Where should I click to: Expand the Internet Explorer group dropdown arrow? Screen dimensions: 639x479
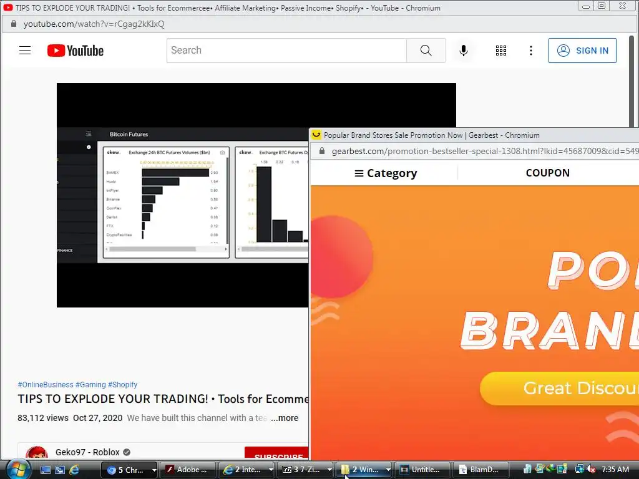[x=271, y=470]
